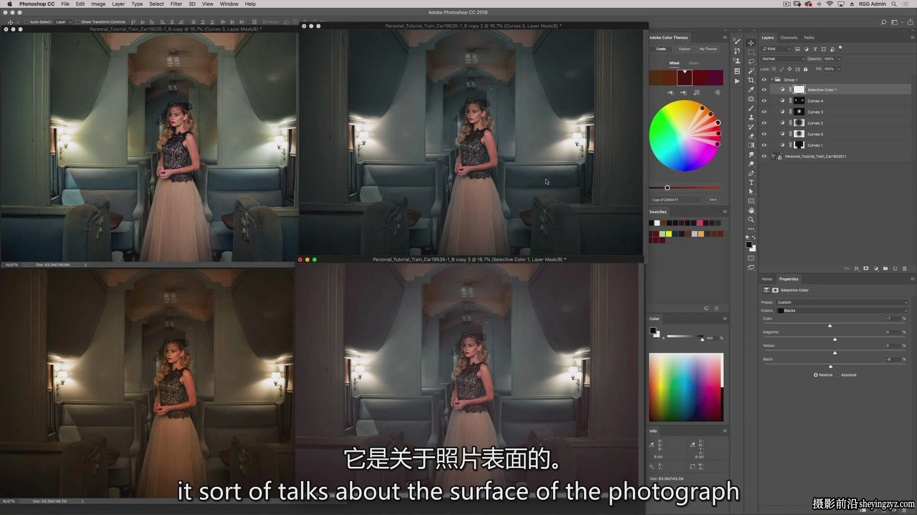Select the Eraser tool

[751, 136]
